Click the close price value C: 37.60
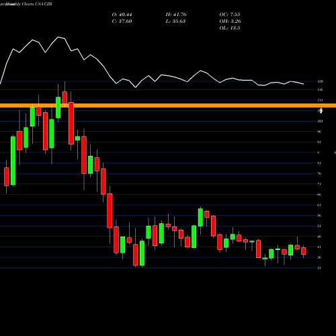The width and height of the screenshot is (336, 336). pos(122,22)
